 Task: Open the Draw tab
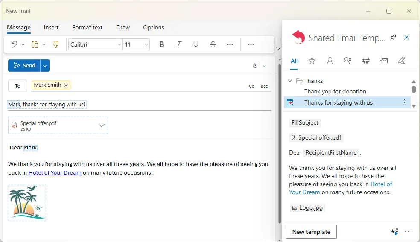pos(123,28)
